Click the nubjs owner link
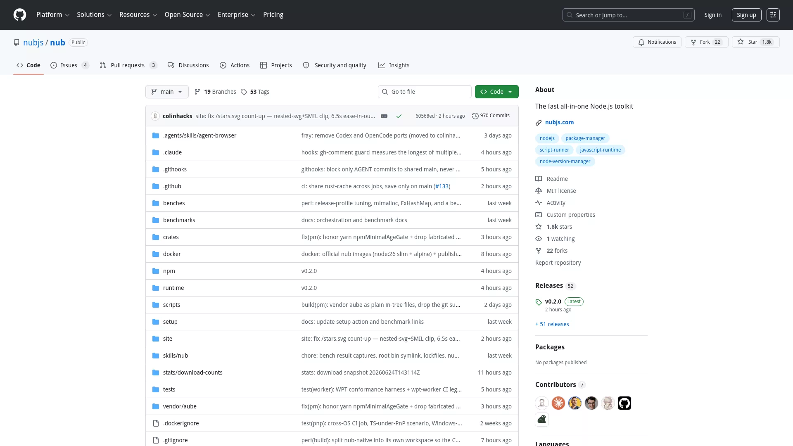Screen dimensions: 793x446 (33, 43)
